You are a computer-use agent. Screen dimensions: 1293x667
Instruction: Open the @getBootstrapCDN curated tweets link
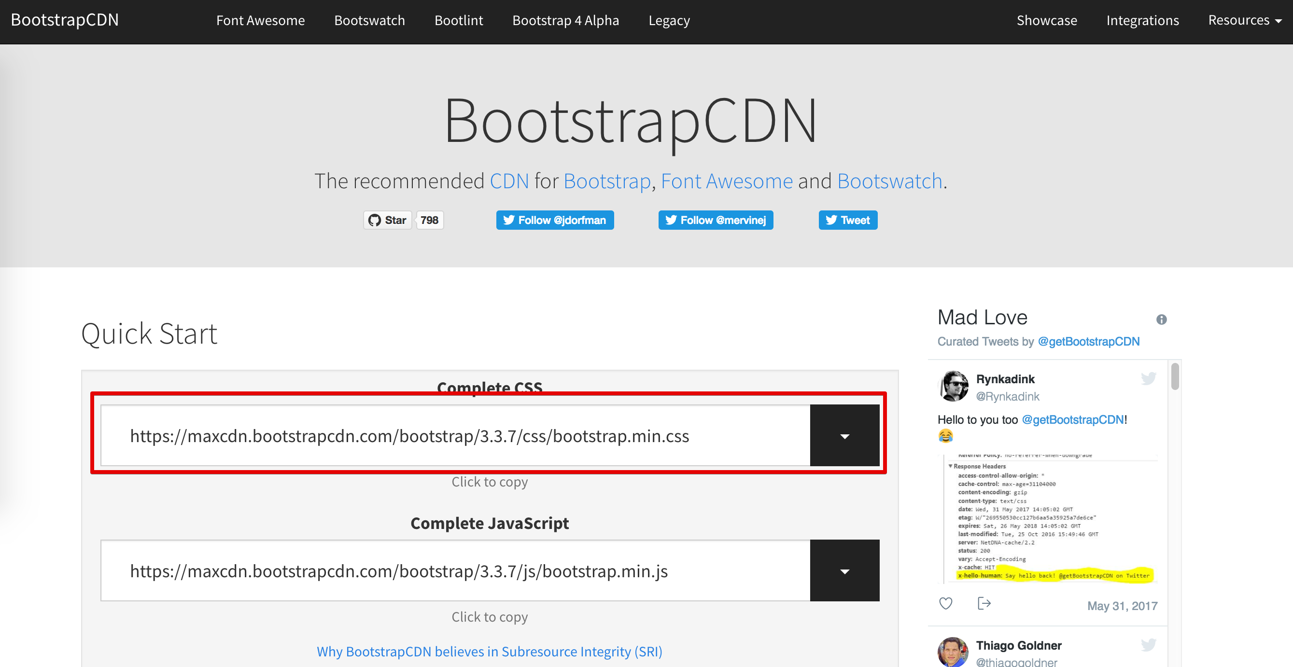pyautogui.click(x=1089, y=342)
